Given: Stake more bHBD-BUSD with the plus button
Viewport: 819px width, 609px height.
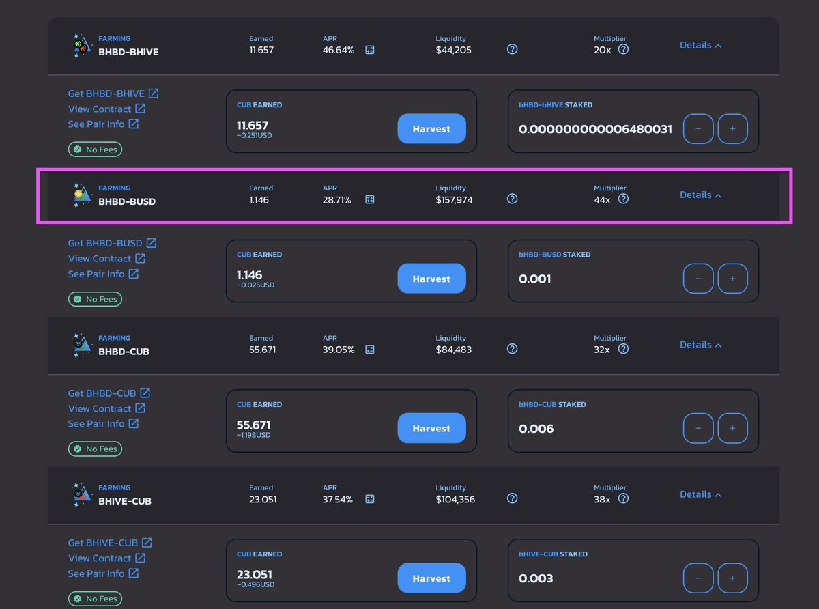Looking at the screenshot, I should pyautogui.click(x=732, y=279).
